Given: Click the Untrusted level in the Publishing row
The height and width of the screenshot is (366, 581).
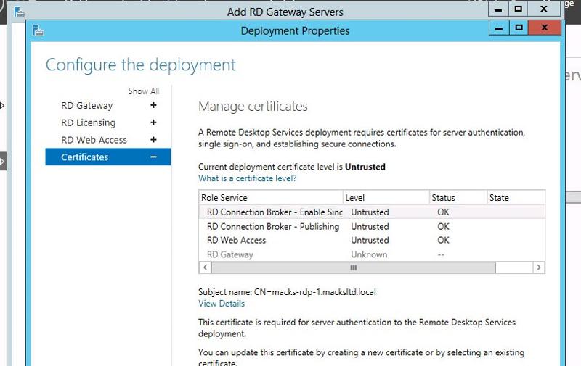Looking at the screenshot, I should pos(370,226).
